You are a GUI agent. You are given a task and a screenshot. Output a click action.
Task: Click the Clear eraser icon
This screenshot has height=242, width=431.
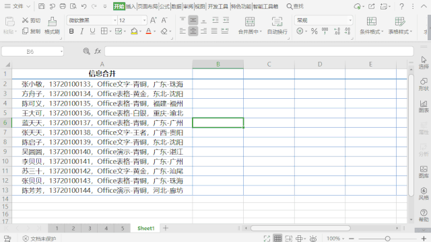[164, 32]
